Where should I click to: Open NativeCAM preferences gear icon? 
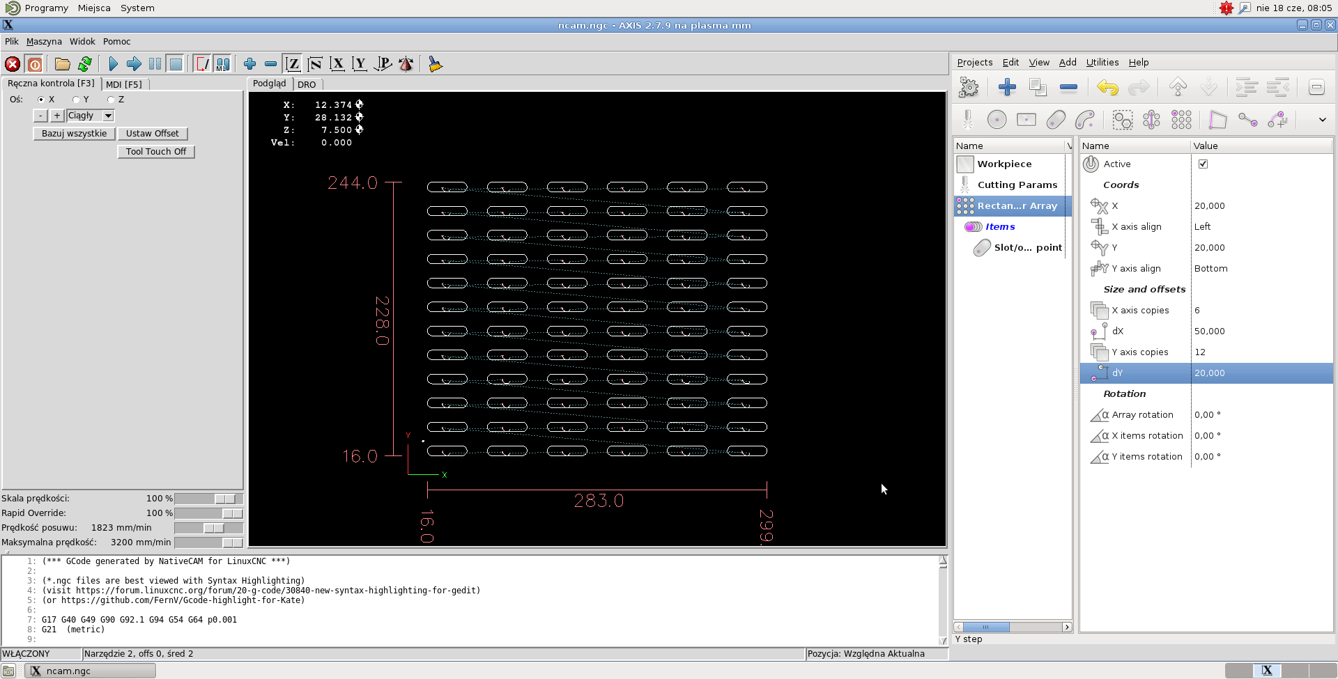969,87
